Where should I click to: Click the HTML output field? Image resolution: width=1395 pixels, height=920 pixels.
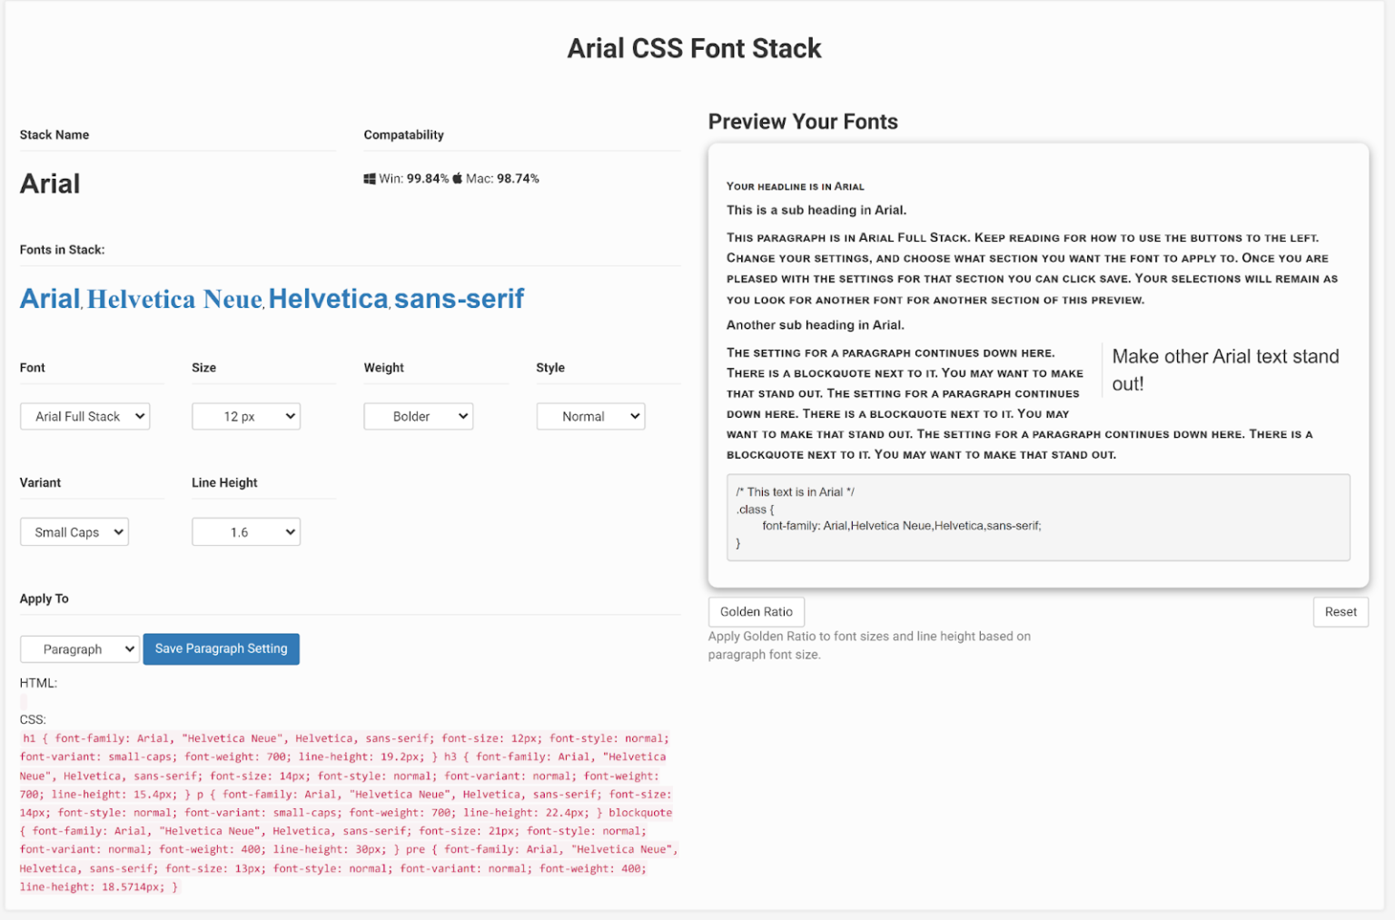coord(25,701)
